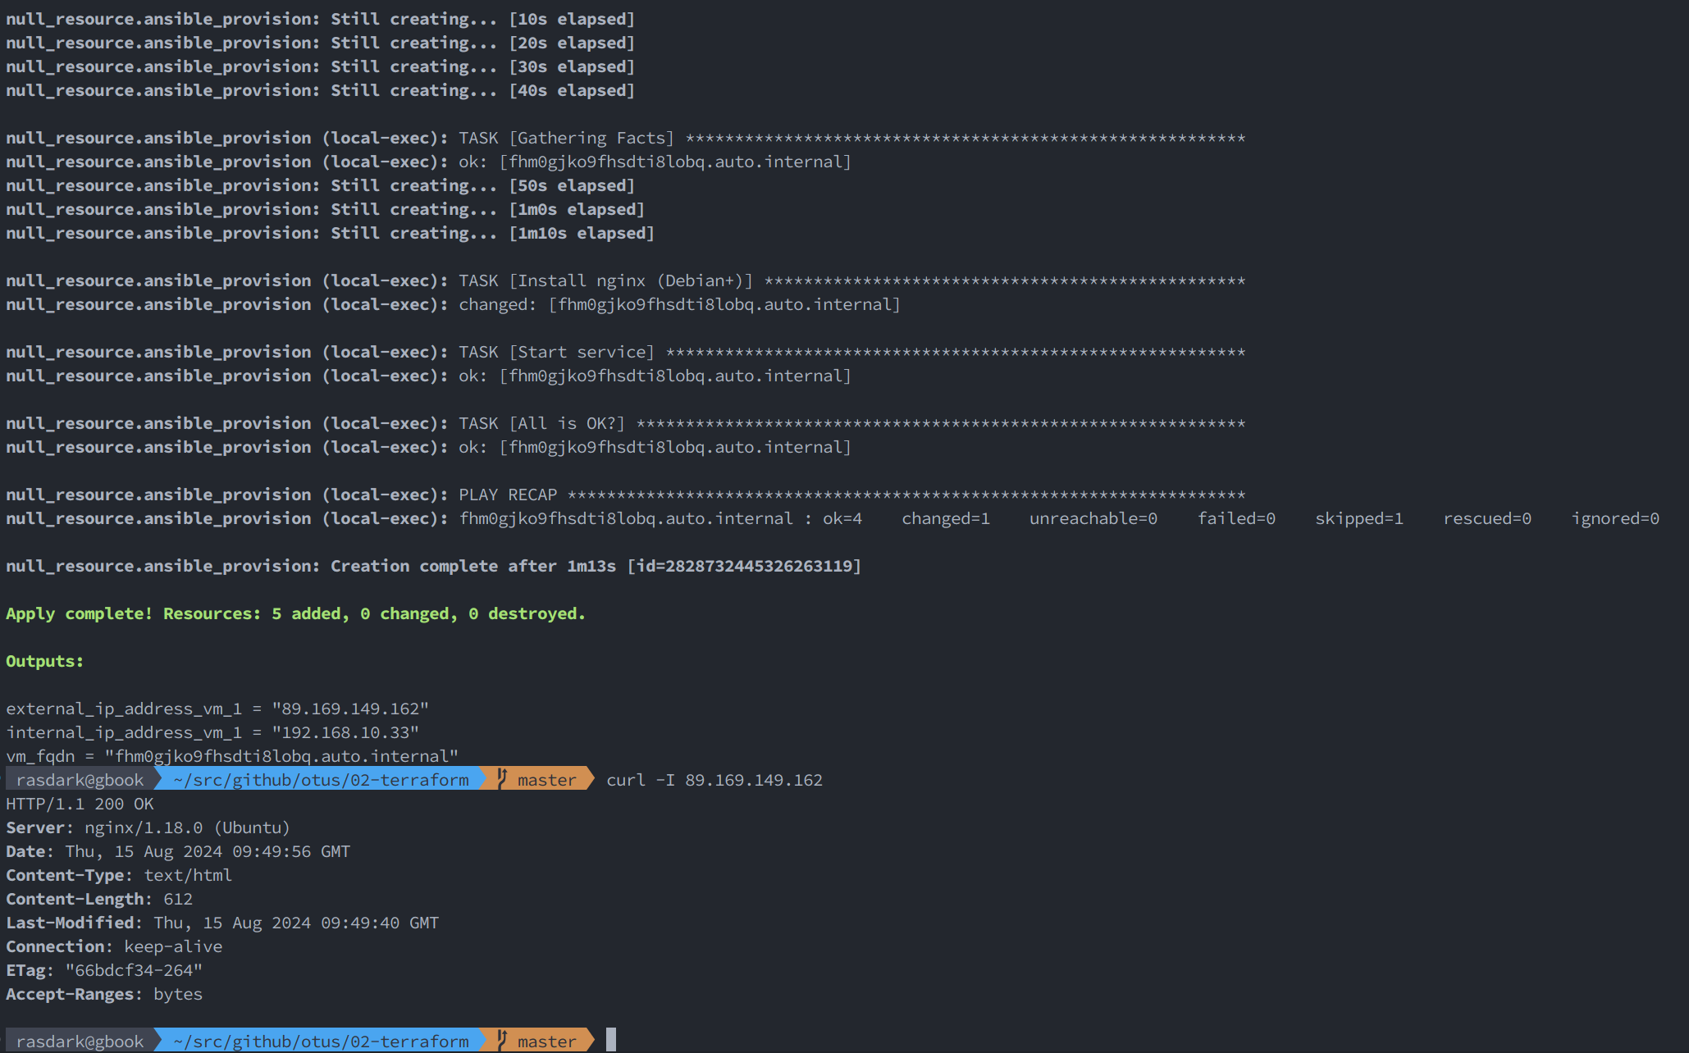Click 'unreachable=0' in the play recap

pyautogui.click(x=1093, y=518)
